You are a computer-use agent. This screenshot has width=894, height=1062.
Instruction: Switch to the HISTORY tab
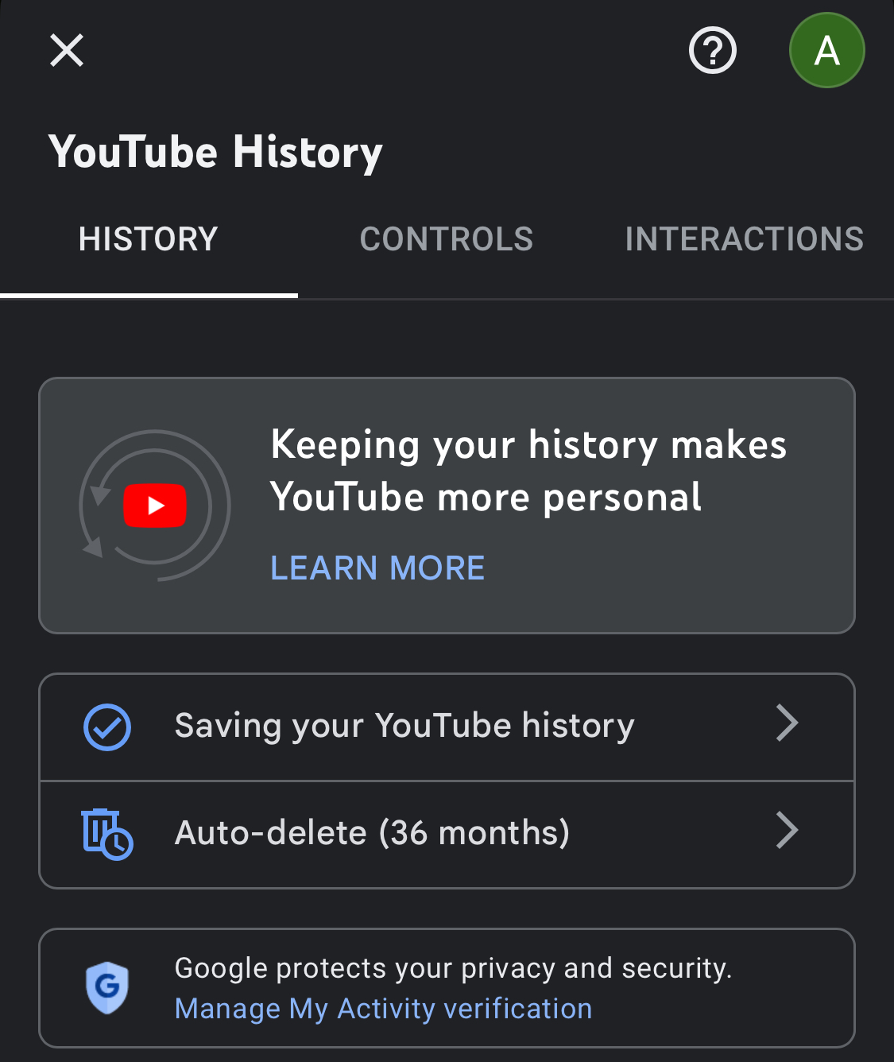(149, 239)
